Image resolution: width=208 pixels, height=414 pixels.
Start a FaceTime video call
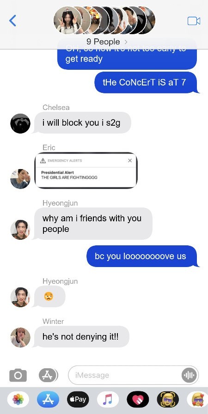[194, 21]
